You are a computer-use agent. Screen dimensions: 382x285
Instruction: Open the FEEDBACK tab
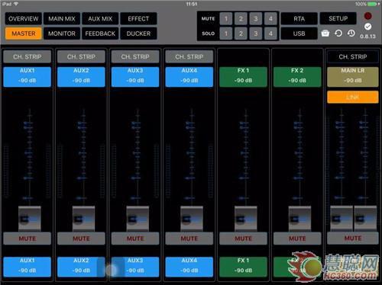pyautogui.click(x=100, y=34)
